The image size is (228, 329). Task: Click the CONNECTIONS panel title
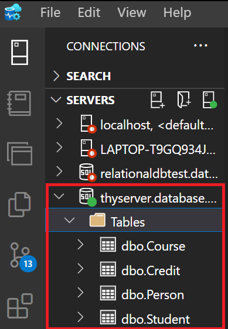pyautogui.click(x=106, y=46)
